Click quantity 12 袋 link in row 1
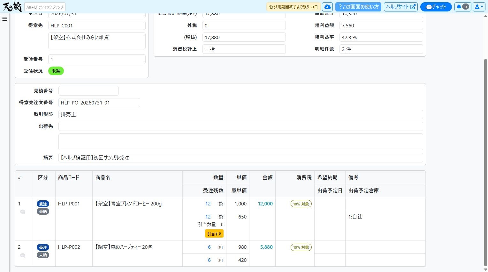This screenshot has height=272, width=488. [x=208, y=204]
